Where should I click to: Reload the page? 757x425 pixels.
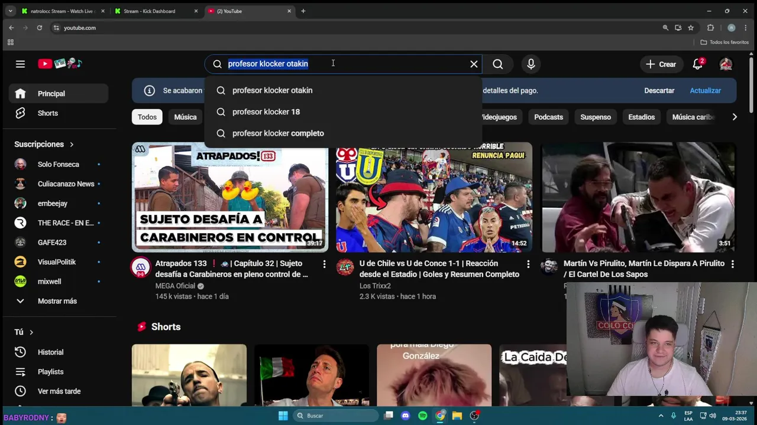tap(40, 28)
